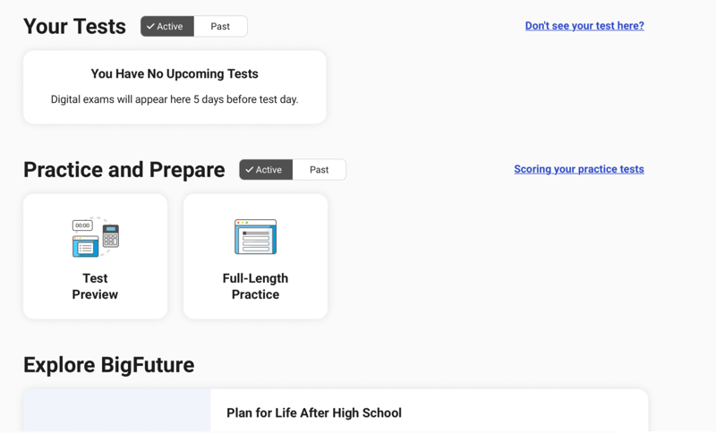This screenshot has height=433, width=716.
Task: Open Plan for Life After High School
Action: pos(314,413)
